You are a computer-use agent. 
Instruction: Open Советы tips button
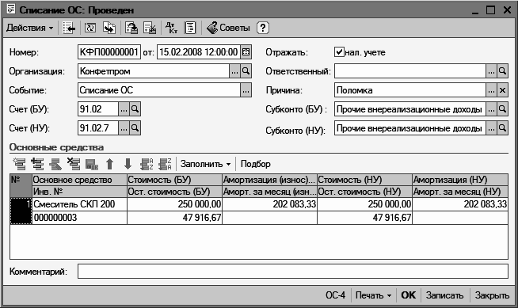pos(229,28)
